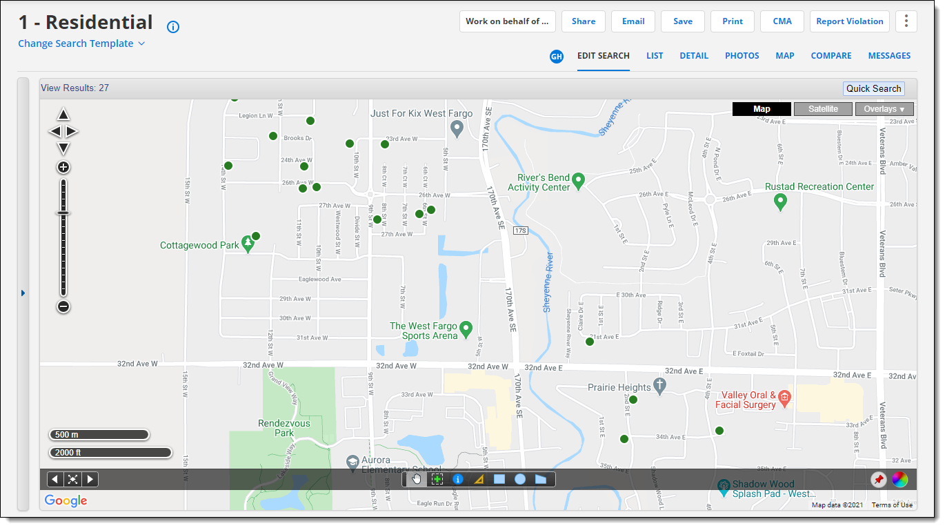Pan map up with arrow

63,115
